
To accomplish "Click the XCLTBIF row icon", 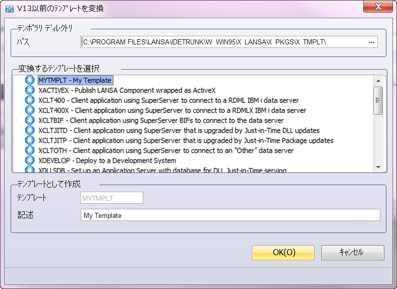I will click(x=30, y=120).
